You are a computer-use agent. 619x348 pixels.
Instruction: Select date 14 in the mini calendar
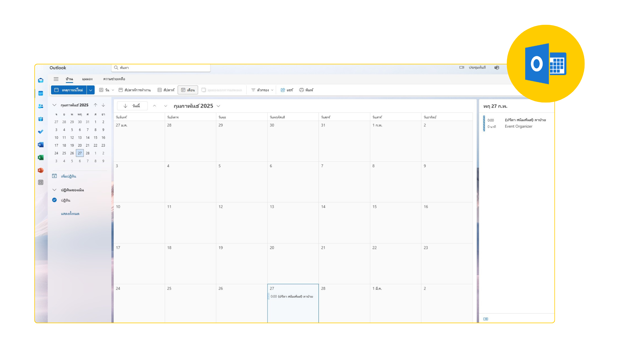click(88, 138)
